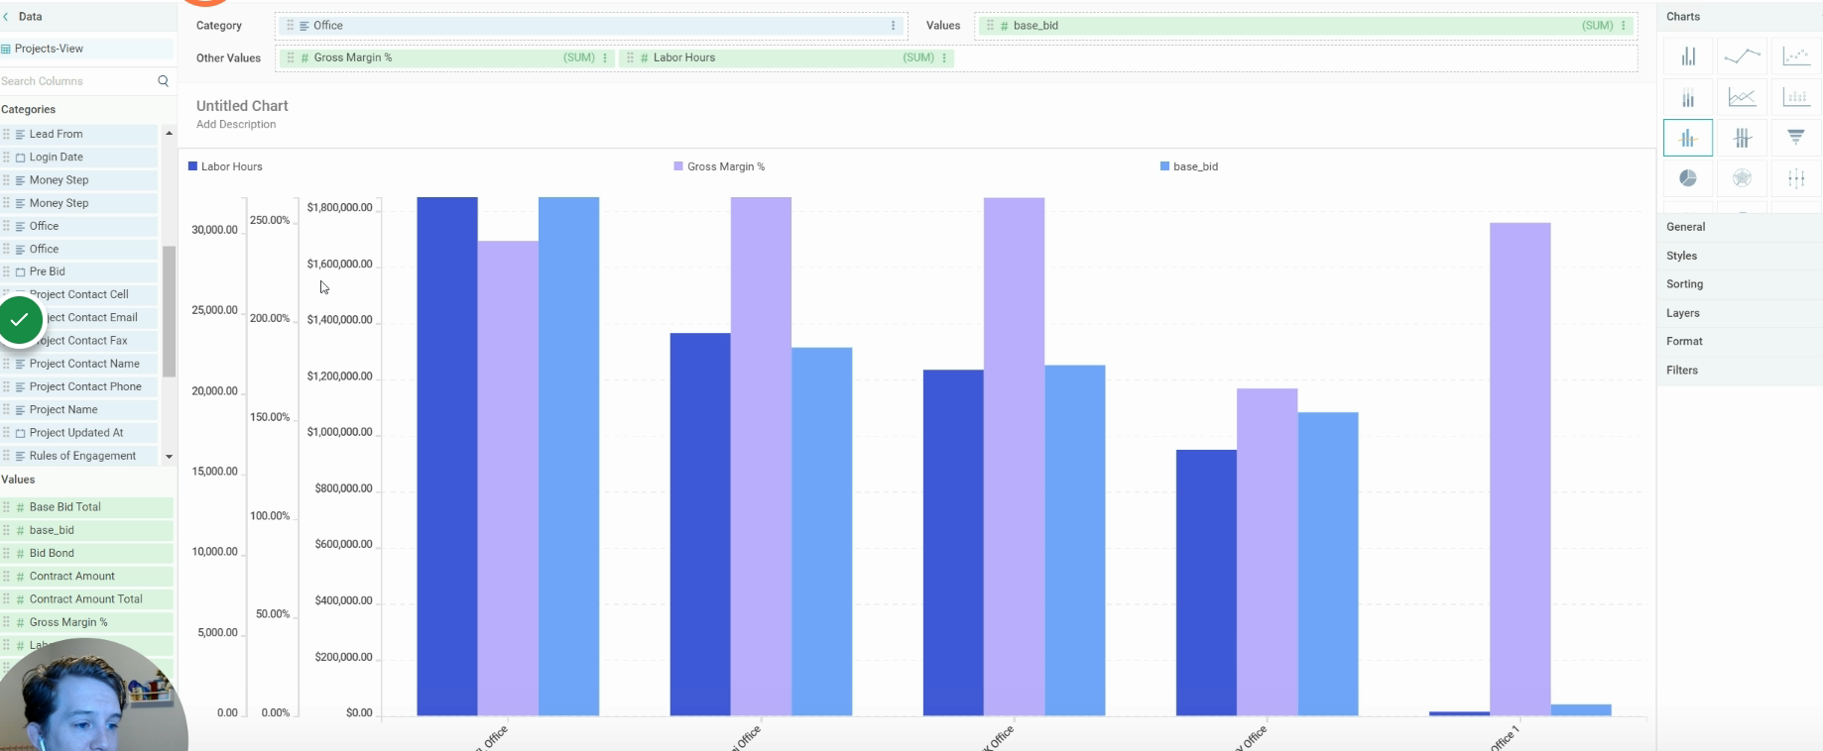This screenshot has height=751, width=1823.
Task: Choose the scatter plot chart type
Action: click(x=1796, y=56)
